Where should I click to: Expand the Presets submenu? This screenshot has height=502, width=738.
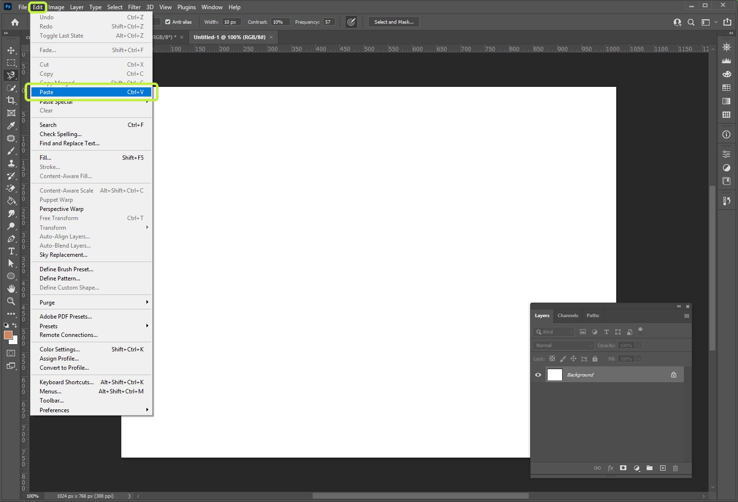[91, 326]
